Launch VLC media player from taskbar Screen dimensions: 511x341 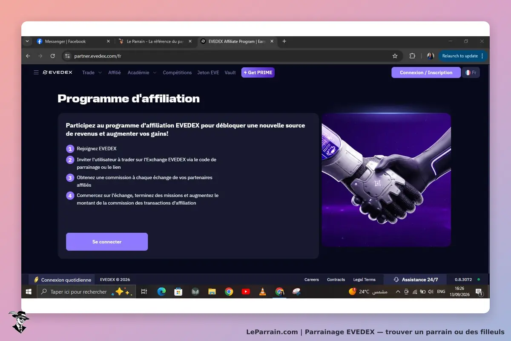click(263, 292)
